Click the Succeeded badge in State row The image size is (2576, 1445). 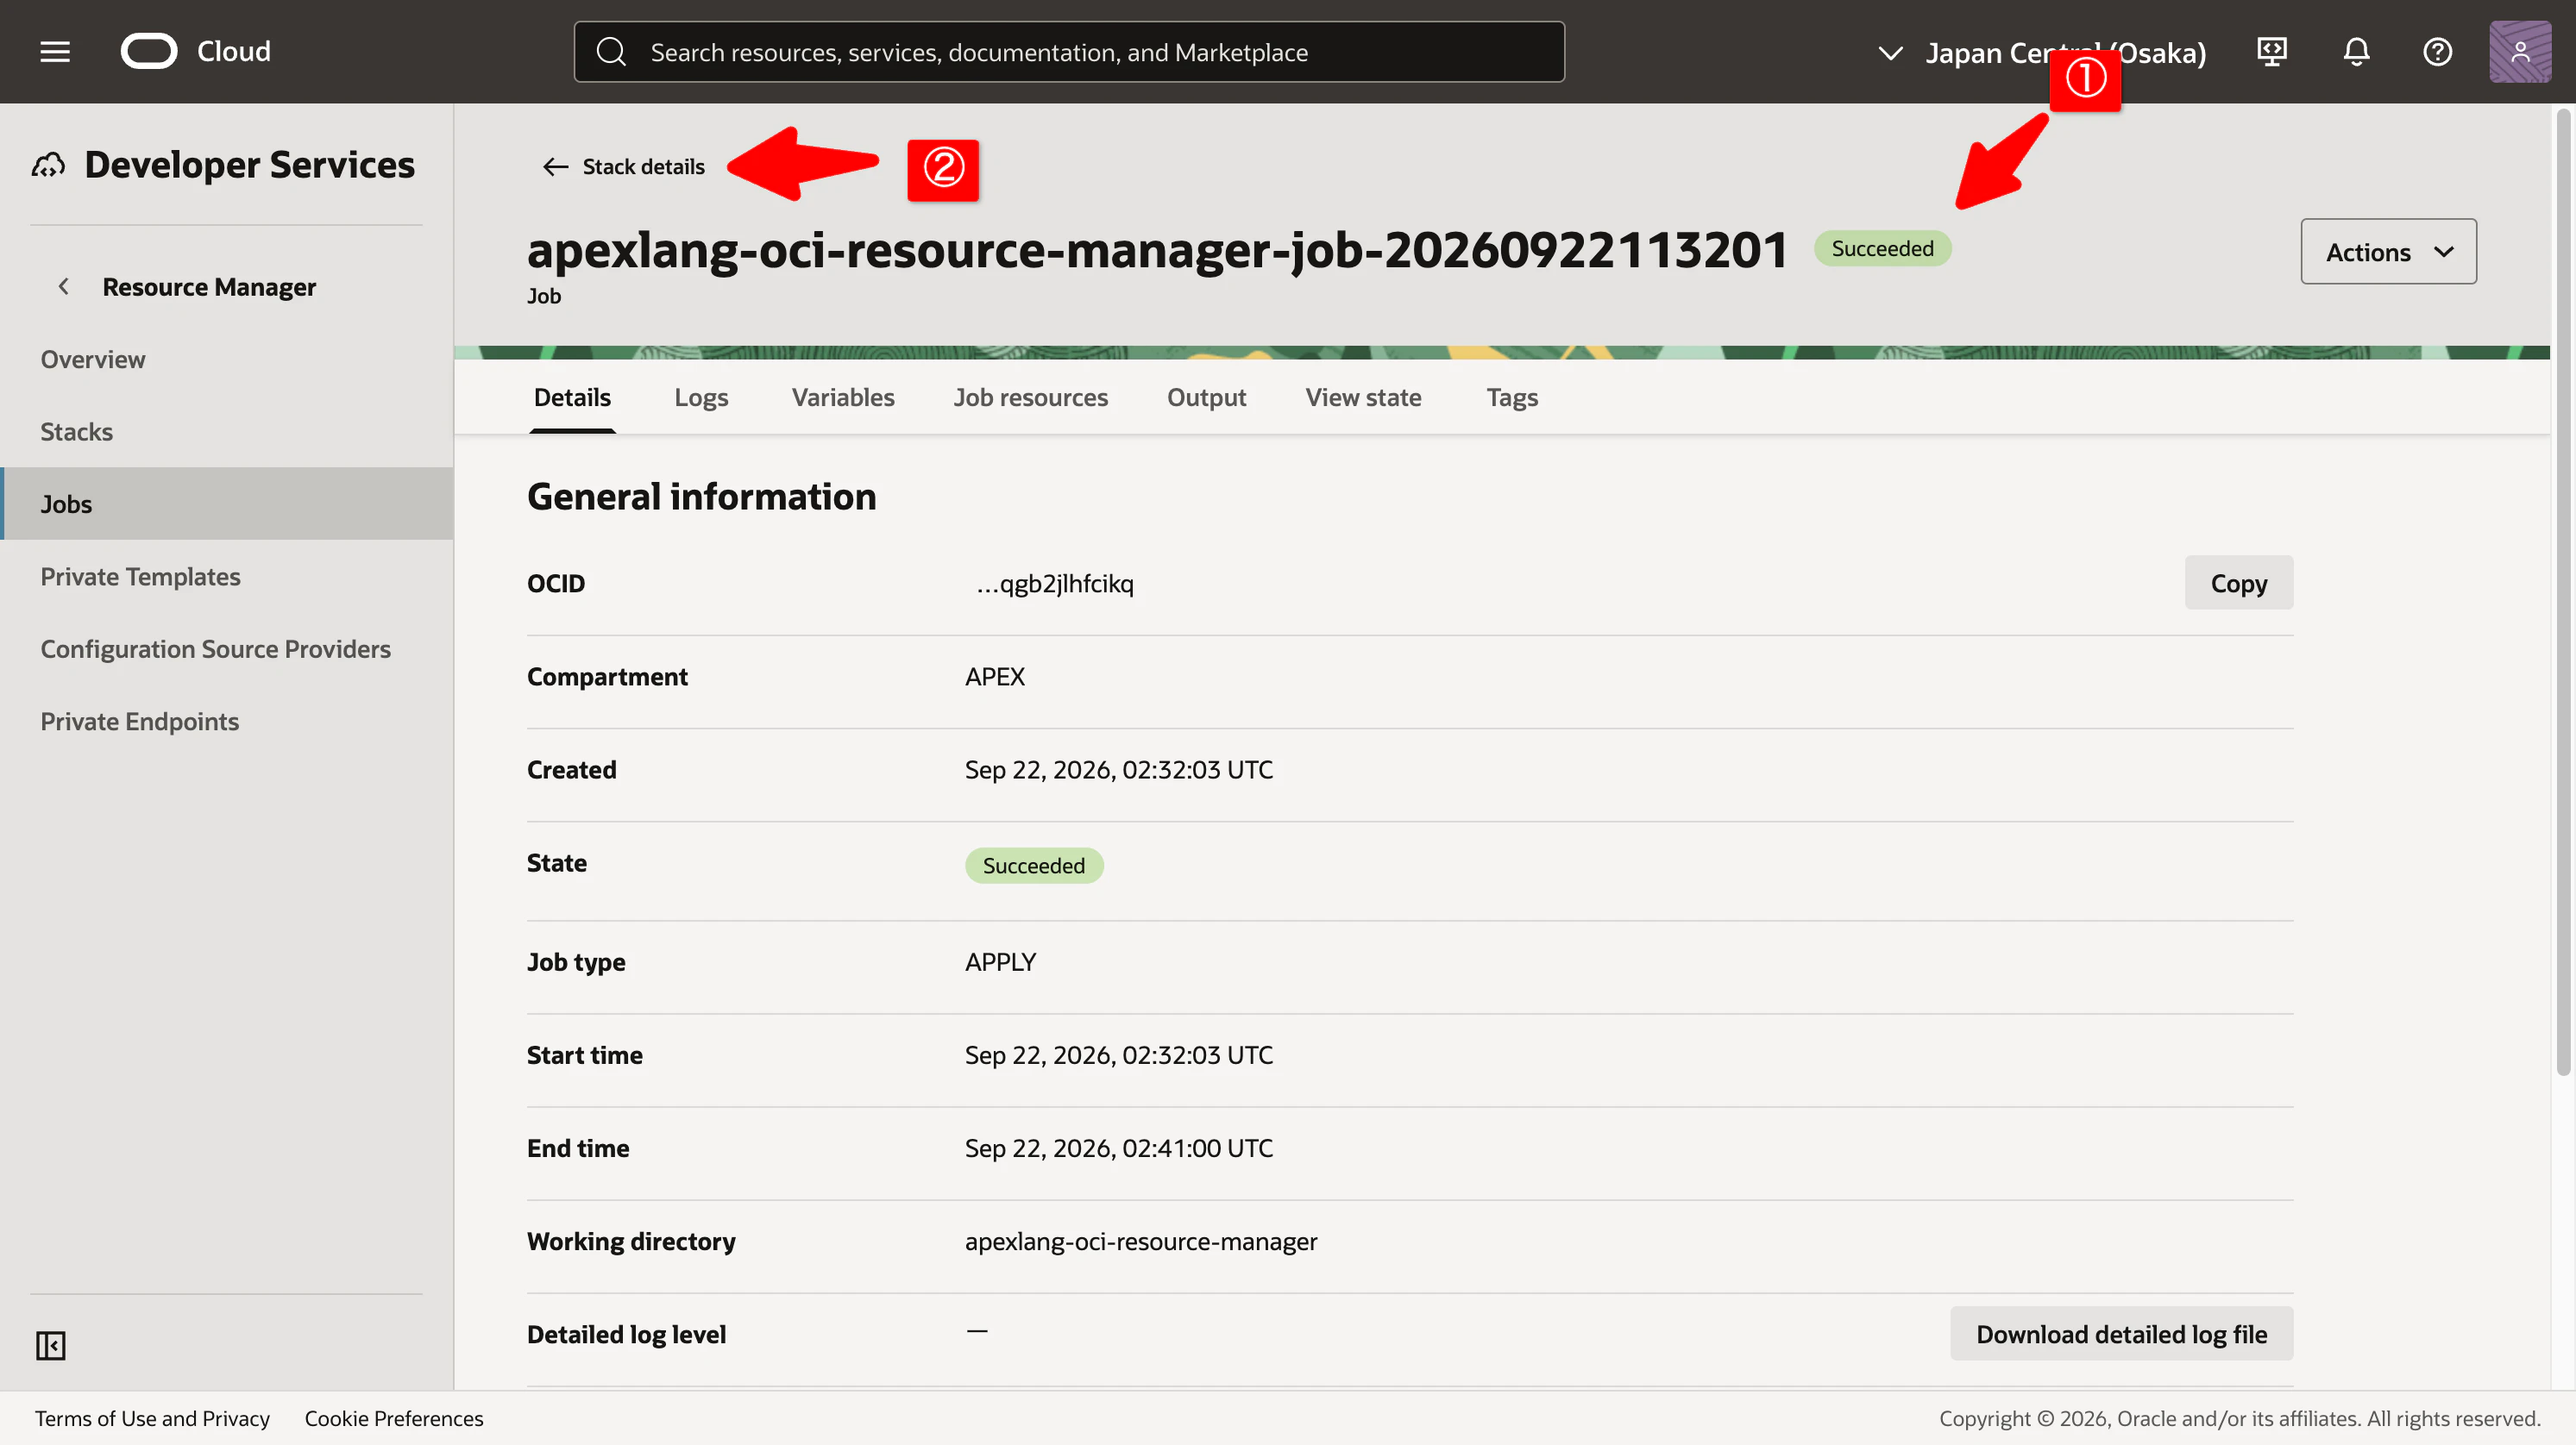pyautogui.click(x=1033, y=866)
